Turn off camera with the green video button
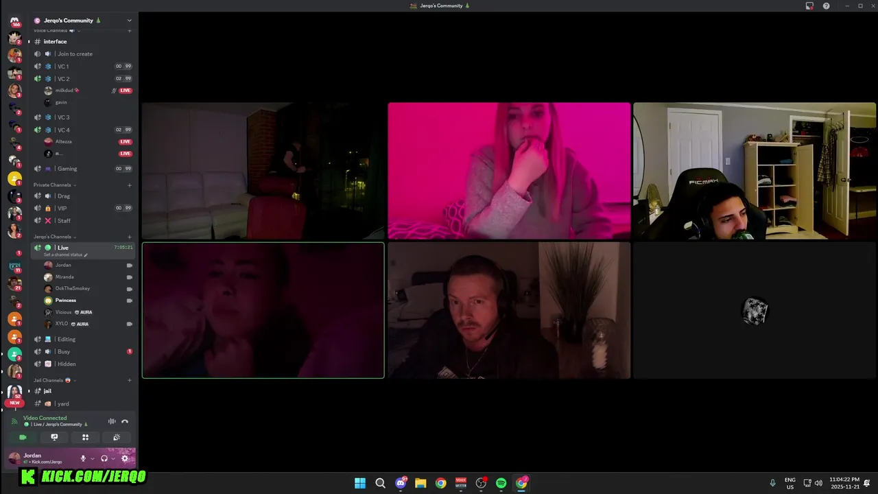 [x=23, y=437]
